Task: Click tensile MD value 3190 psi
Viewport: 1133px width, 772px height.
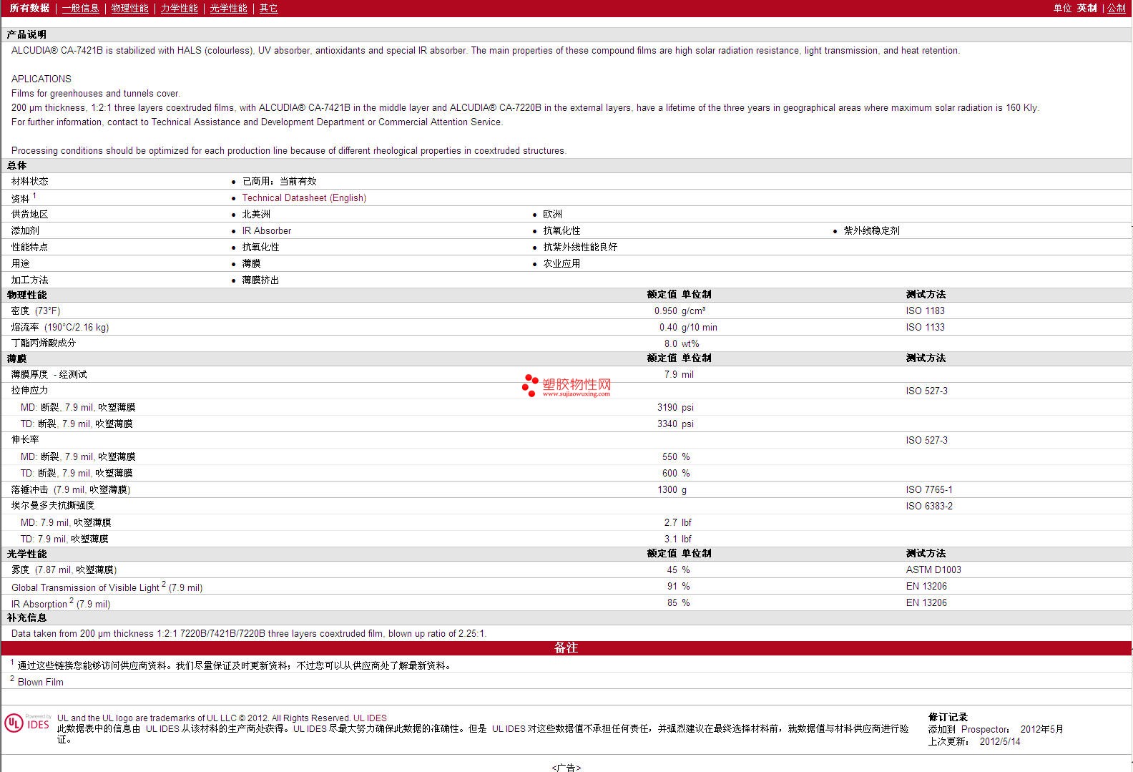Action: coord(675,408)
